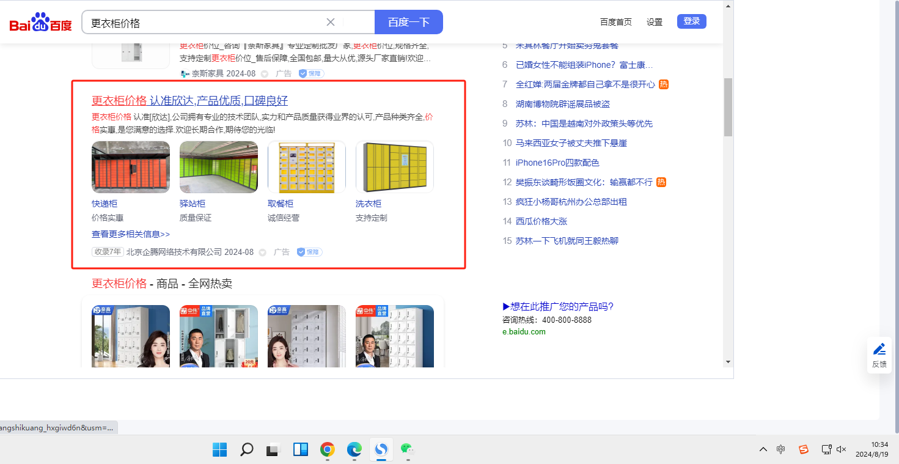Open hot search 已婚女性不能组装iPhone
This screenshot has height=464, width=899.
click(x=584, y=65)
